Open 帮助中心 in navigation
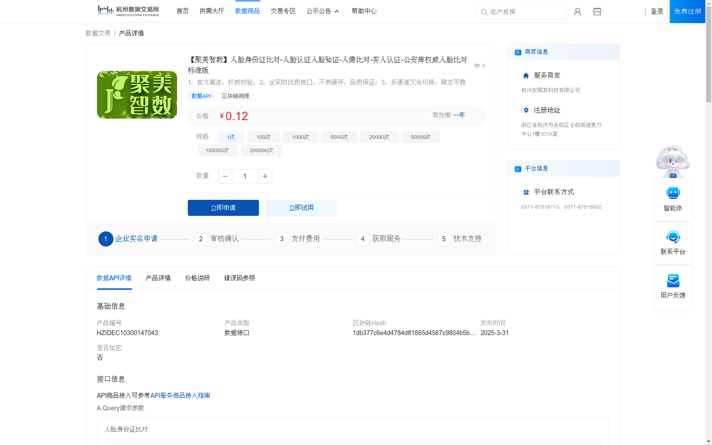The image size is (712, 445). (364, 11)
